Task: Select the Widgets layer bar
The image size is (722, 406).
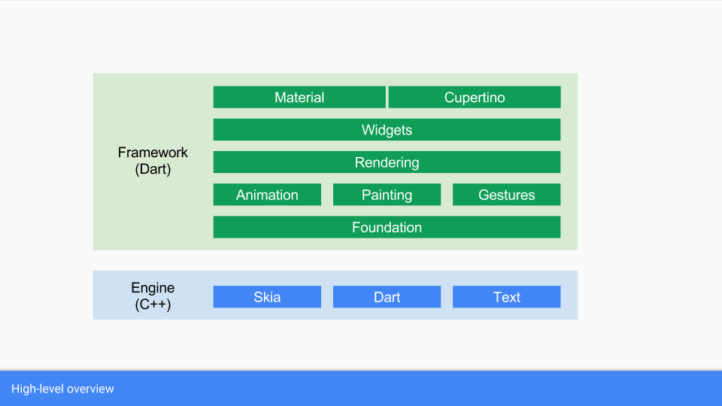Action: (x=387, y=130)
